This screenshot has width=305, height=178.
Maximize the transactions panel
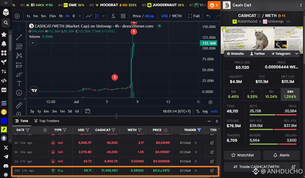tap(217, 121)
